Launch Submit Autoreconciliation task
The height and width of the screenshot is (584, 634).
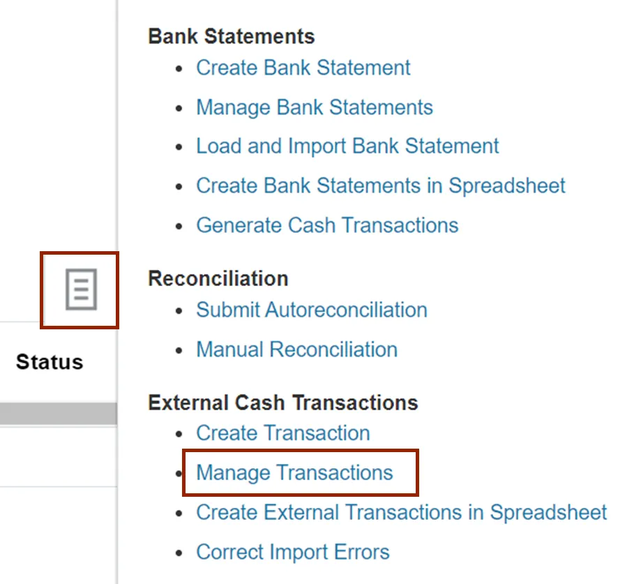(311, 310)
